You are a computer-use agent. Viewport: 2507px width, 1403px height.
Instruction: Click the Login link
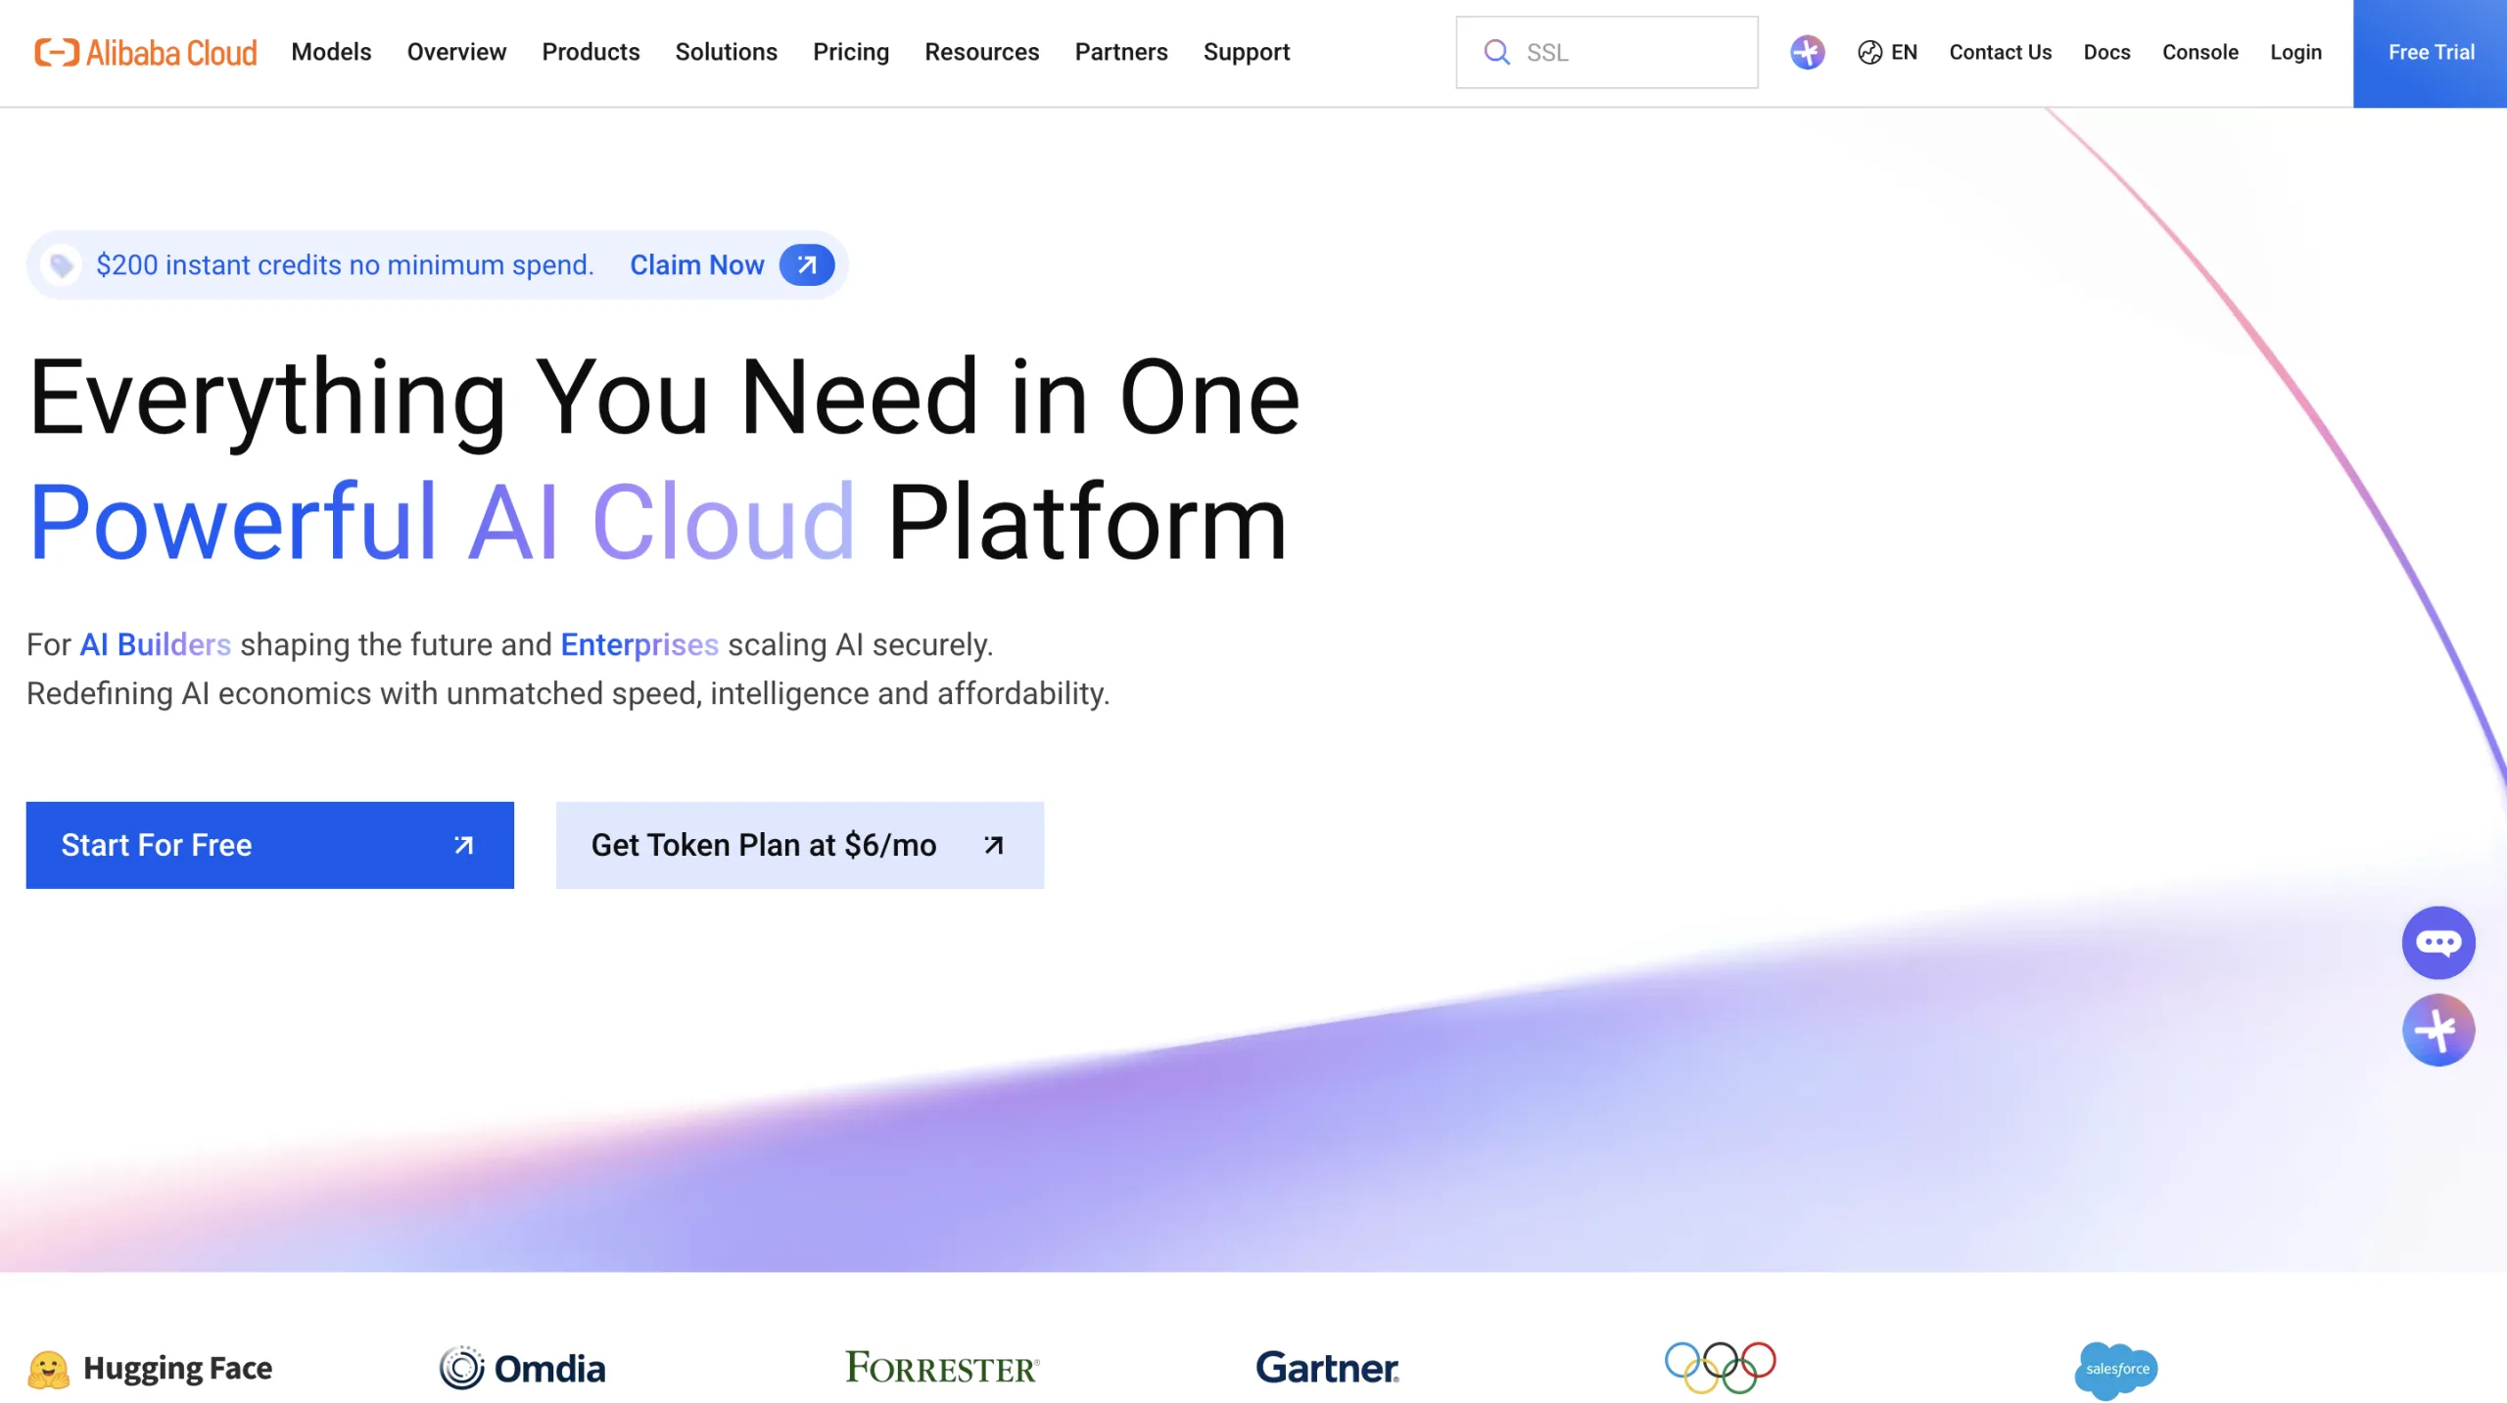pyautogui.click(x=2295, y=52)
